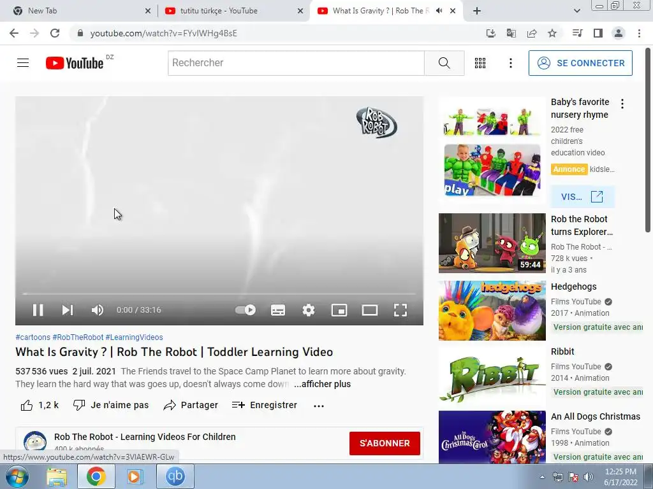The image size is (653, 489).
Task: Open media controls icon in toolbar
Action: click(x=577, y=33)
